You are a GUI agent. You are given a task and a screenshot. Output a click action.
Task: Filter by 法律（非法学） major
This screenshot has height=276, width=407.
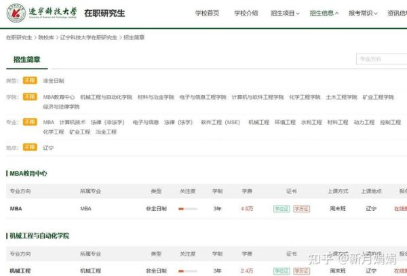tap(108, 123)
